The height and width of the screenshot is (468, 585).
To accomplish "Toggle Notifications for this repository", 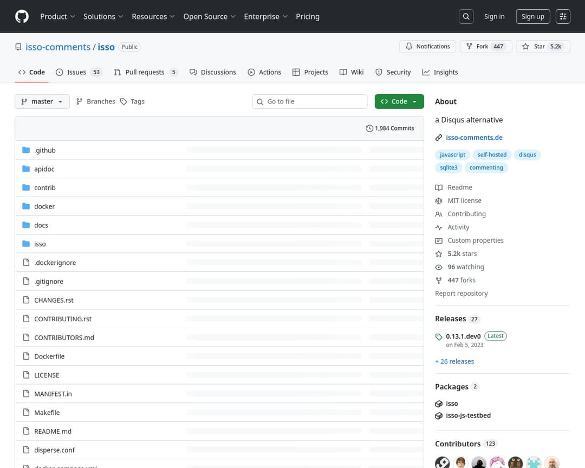I will point(428,47).
